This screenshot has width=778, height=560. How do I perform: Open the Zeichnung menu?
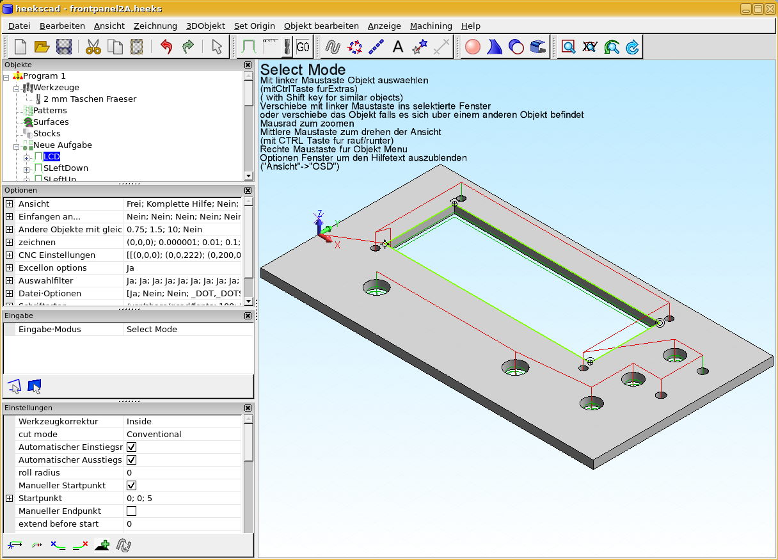tap(155, 26)
